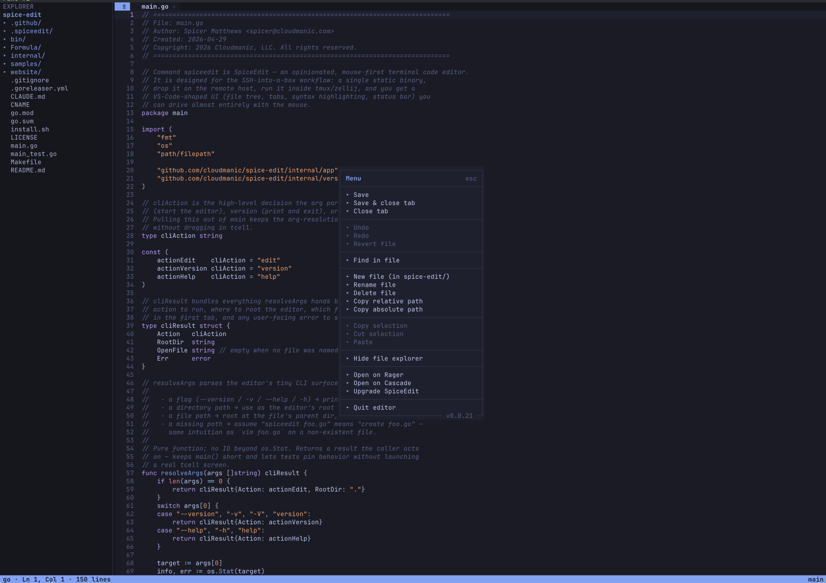
Task: Expand the bin/ folder
Action: [18, 40]
